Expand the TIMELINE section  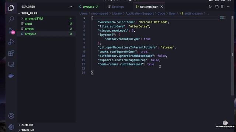point(28,130)
